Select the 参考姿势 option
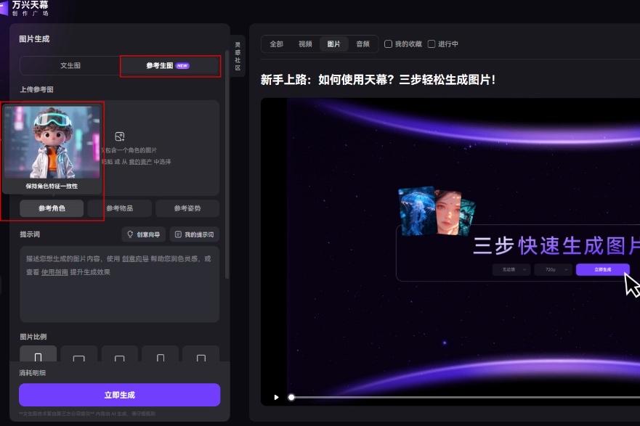The width and height of the screenshot is (640, 426). 187,208
